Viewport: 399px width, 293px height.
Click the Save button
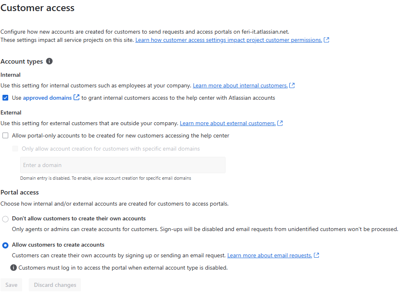11,284
